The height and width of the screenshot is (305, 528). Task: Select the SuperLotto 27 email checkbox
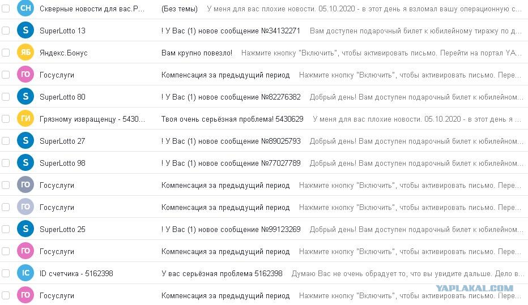click(x=6, y=141)
